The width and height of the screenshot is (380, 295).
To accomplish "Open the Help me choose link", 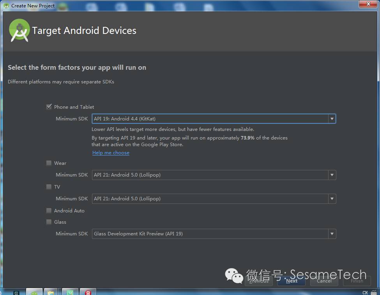I will 111,153.
